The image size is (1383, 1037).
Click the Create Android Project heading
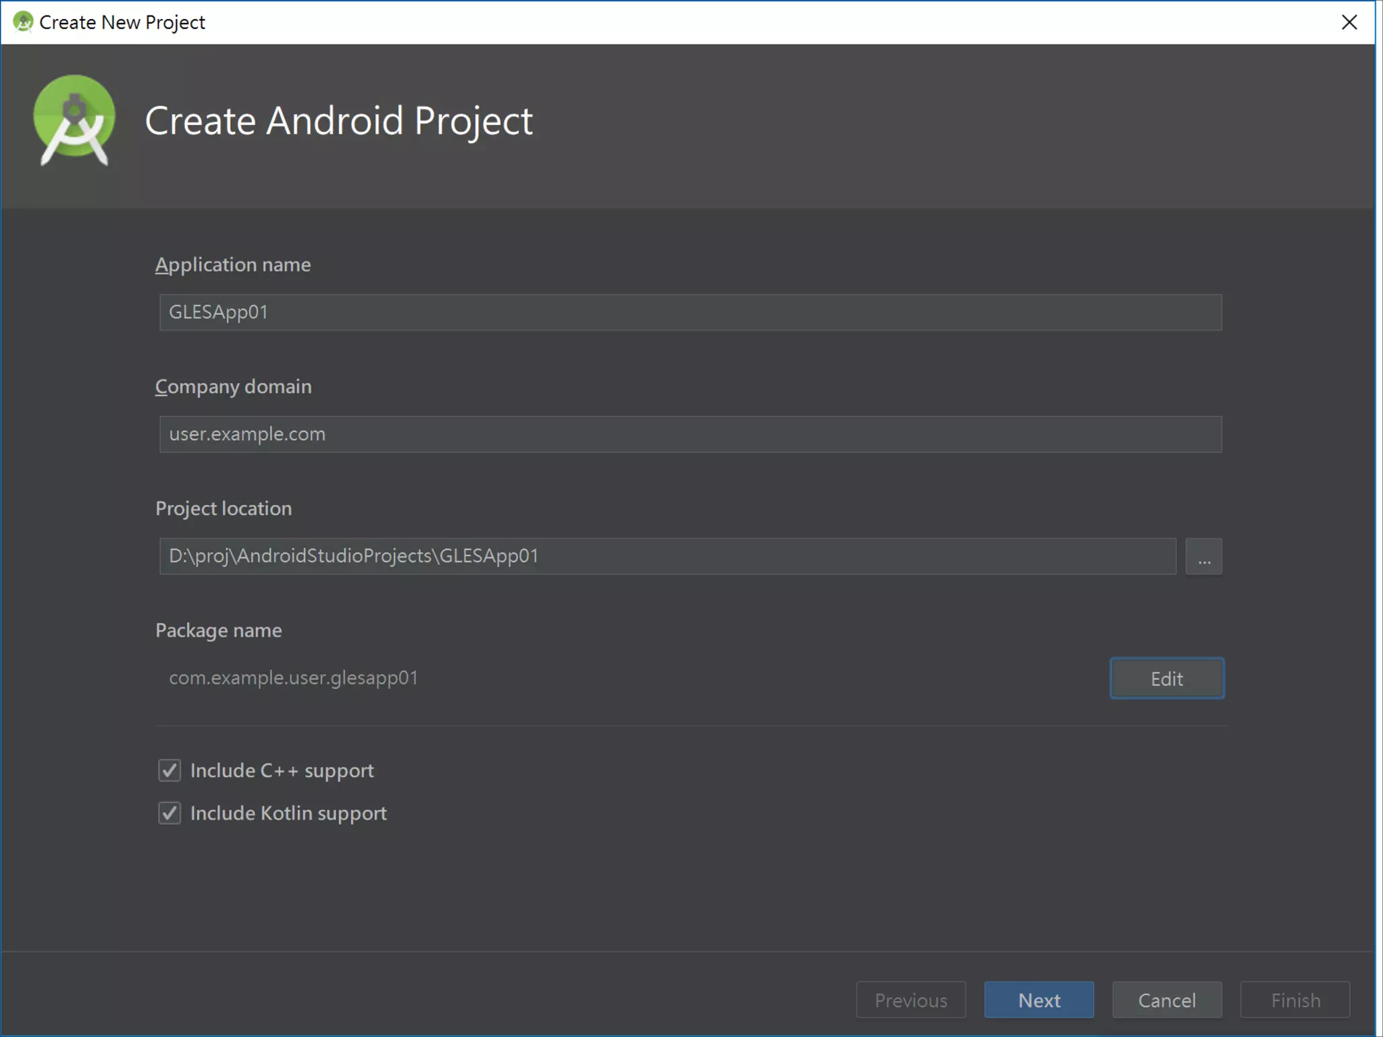(x=338, y=121)
